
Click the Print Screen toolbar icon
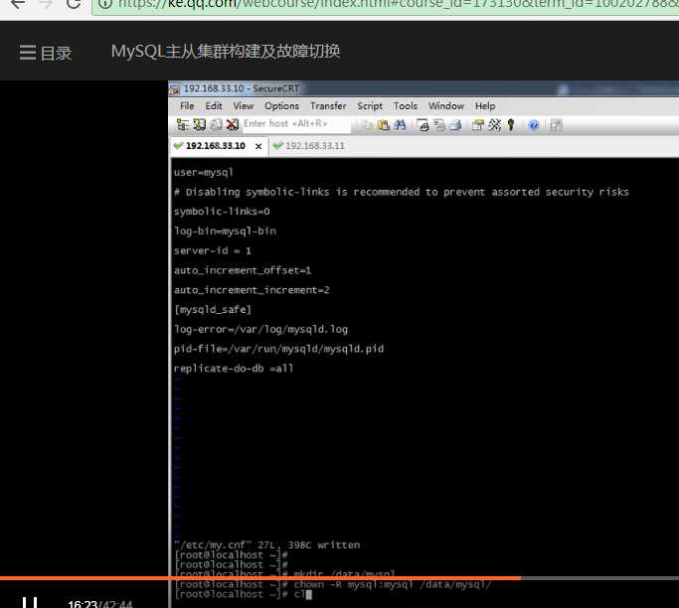423,125
